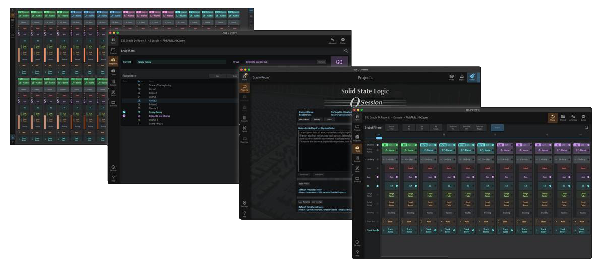Select snapshot row Funky-Funky in list
Image resolution: width=605 pixels, height=272 pixels.
(180, 112)
